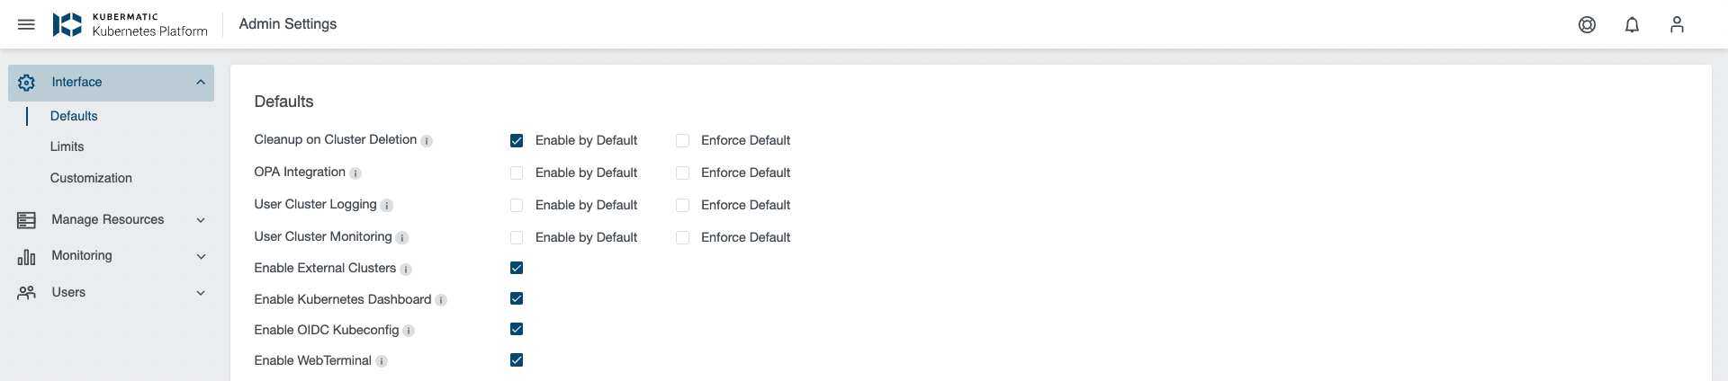Click info icon beside Cleanup on Cluster Deletion

click(427, 141)
